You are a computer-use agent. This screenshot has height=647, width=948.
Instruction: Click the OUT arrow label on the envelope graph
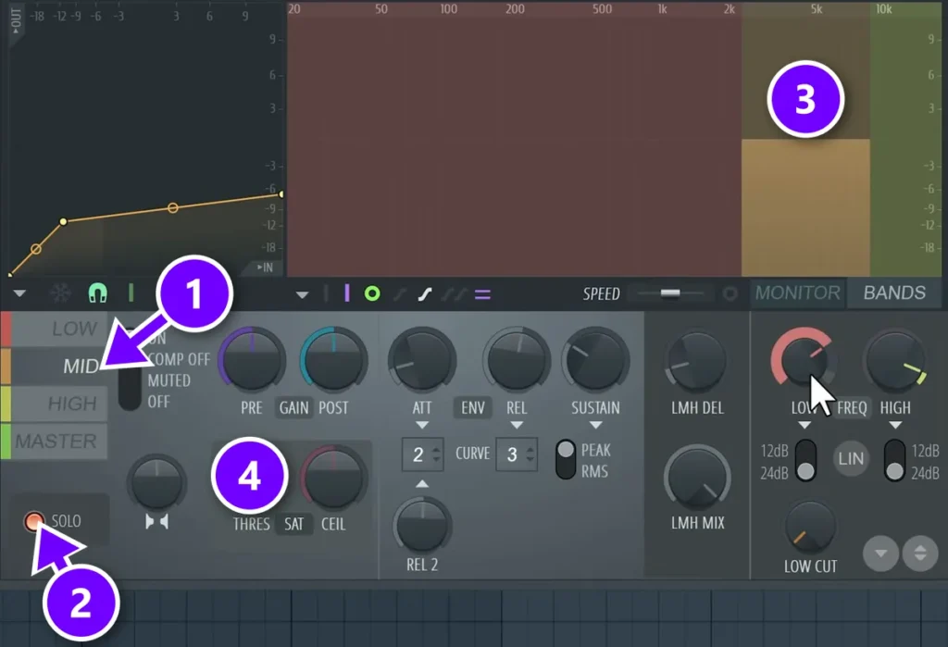click(x=16, y=20)
